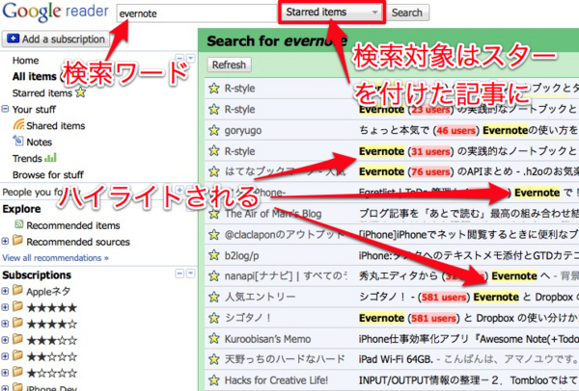This screenshot has height=391, width=579.
Task: Open the Subscriptions options dropdown arrow
Action: point(191,274)
